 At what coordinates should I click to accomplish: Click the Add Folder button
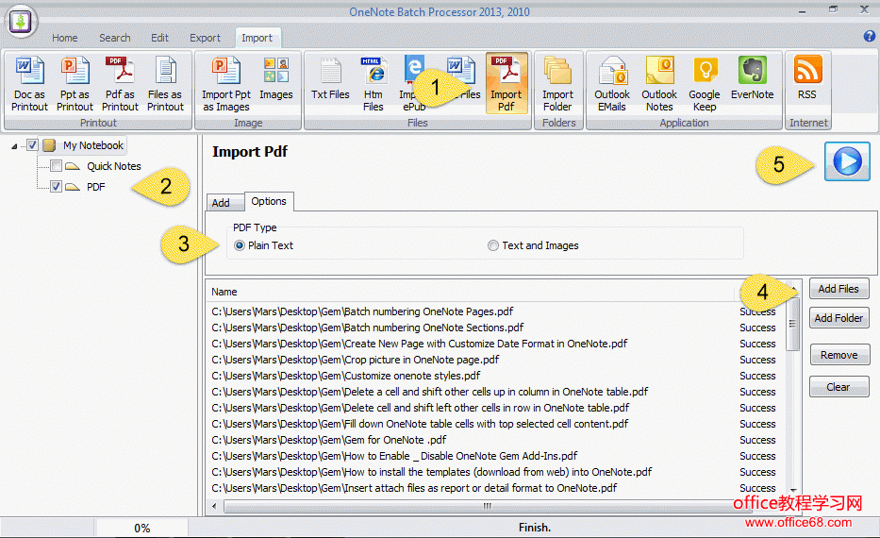pyautogui.click(x=838, y=318)
